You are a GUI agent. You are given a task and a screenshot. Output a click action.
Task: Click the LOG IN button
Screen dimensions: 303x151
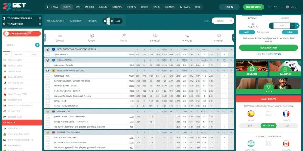coord(229,7)
